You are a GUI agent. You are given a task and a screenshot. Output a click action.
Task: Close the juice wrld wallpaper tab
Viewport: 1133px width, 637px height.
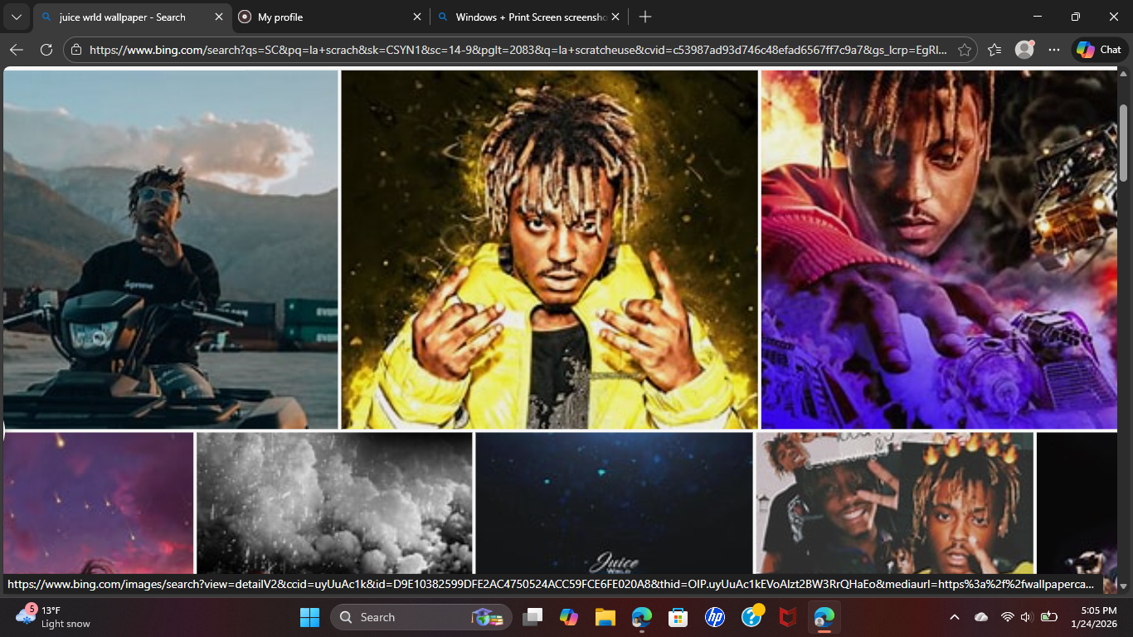[x=218, y=17]
